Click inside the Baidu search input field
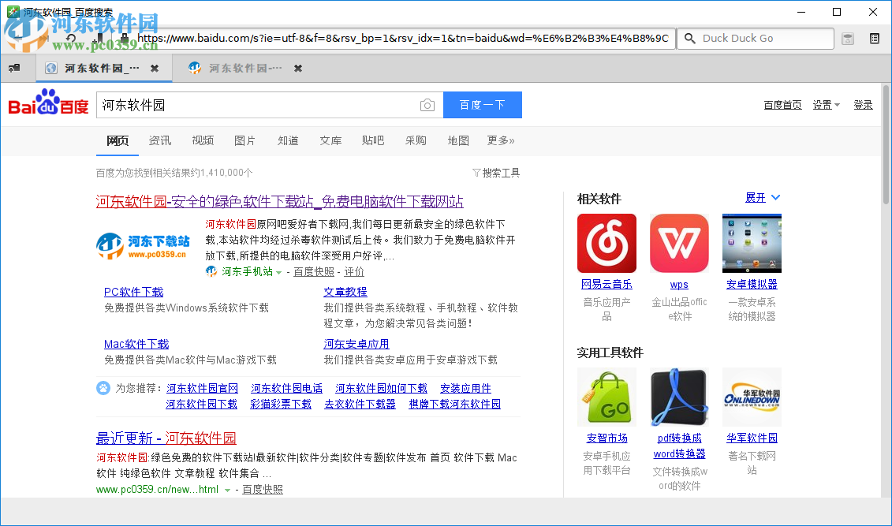The height and width of the screenshot is (526, 892). pos(237,104)
